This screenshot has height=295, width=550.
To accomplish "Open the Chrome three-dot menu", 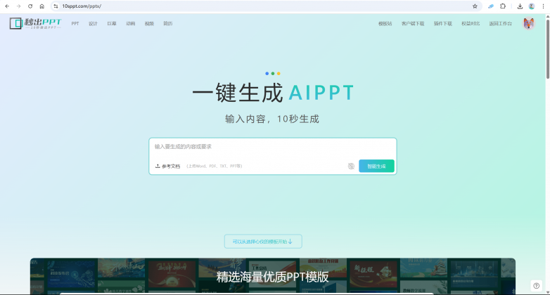I will pyautogui.click(x=543, y=6).
